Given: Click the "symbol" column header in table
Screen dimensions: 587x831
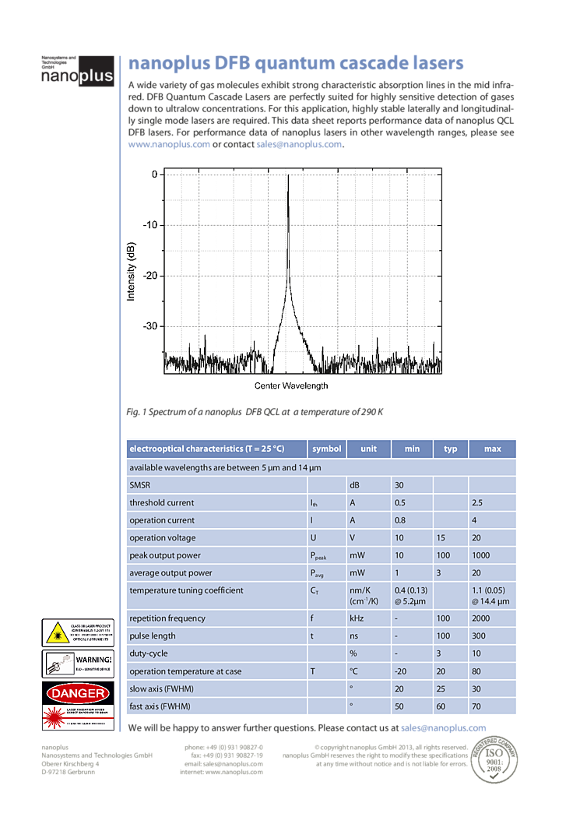Looking at the screenshot, I should [327, 449].
